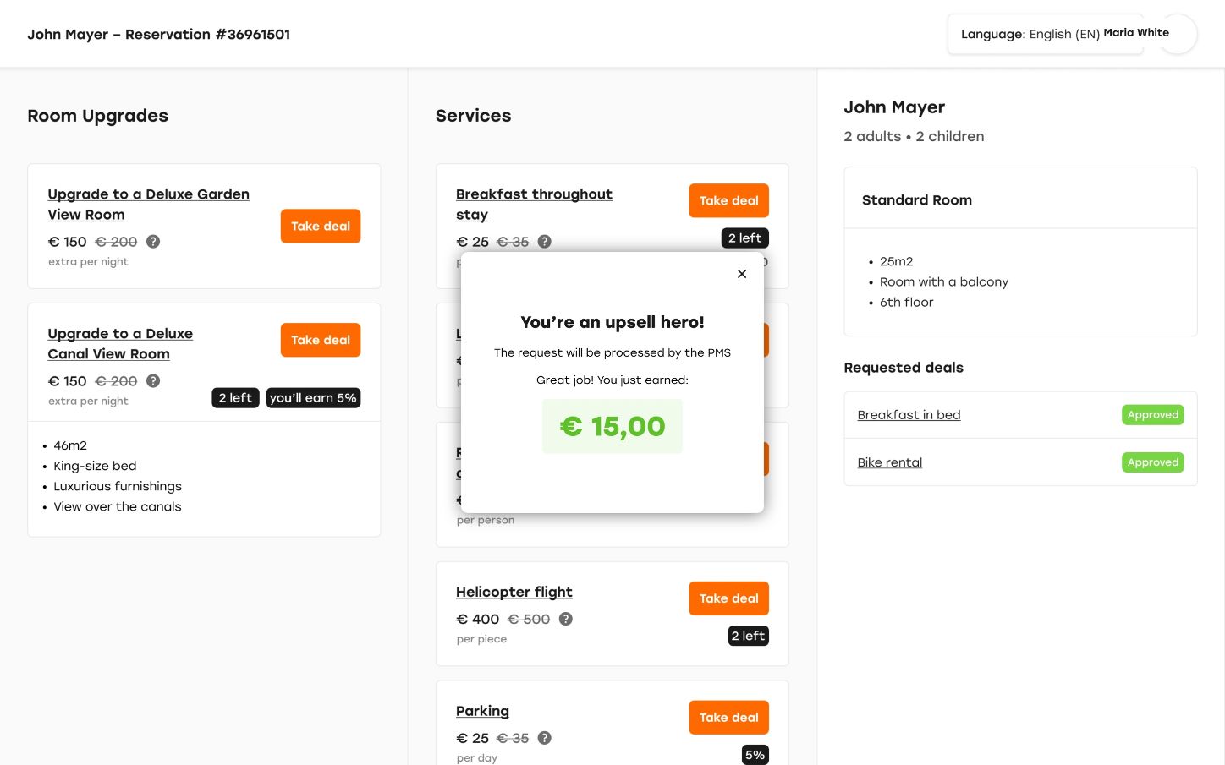Take the Breakfast throughout stay deal
Screen dimensions: 1225x765
728,201
